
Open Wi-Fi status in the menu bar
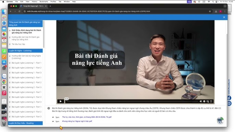pos(209,2)
